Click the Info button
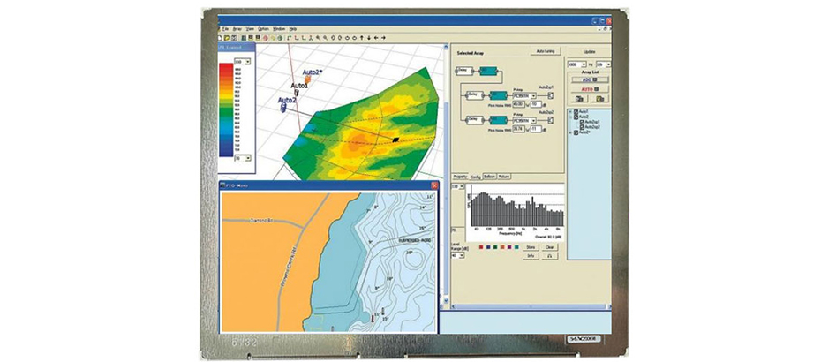The height and width of the screenshot is (362, 821). tap(531, 256)
